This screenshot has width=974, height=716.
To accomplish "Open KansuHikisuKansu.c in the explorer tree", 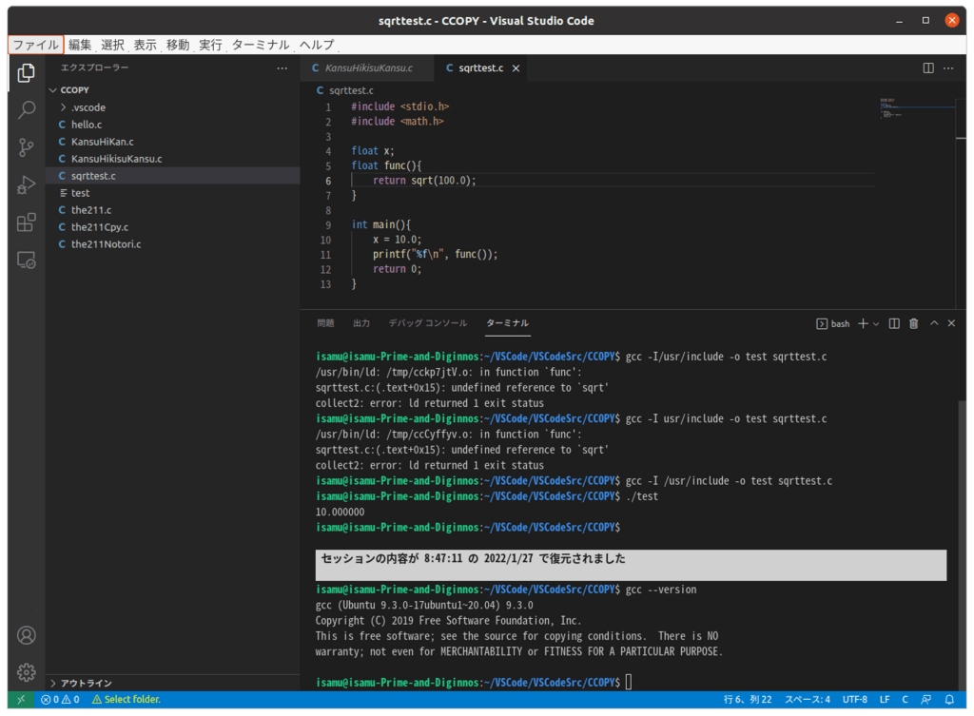I will point(172,159).
